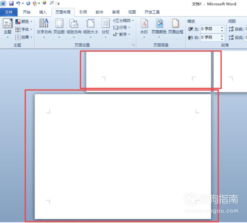Click the color wheel icon in quick access toolbar
Image resolution: width=247 pixels, height=223 pixels.
pyautogui.click(x=44, y=3)
